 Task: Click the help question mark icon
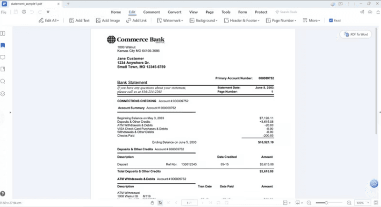(3, 194)
